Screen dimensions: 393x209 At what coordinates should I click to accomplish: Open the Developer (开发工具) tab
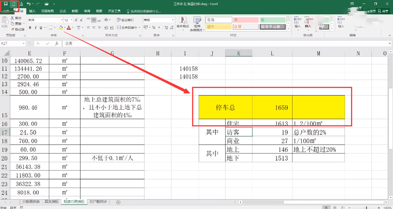point(114,11)
